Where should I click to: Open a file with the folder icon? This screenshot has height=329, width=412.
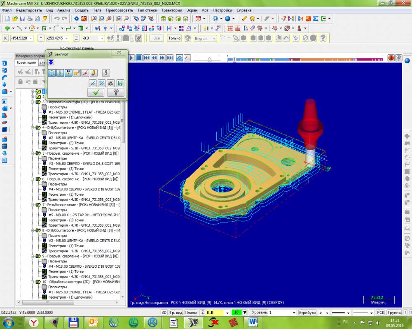pos(15,19)
